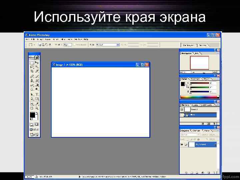This screenshot has height=180, width=240.
Task: Click the foreground color box in toolbox
Action: pyautogui.click(x=32, y=115)
